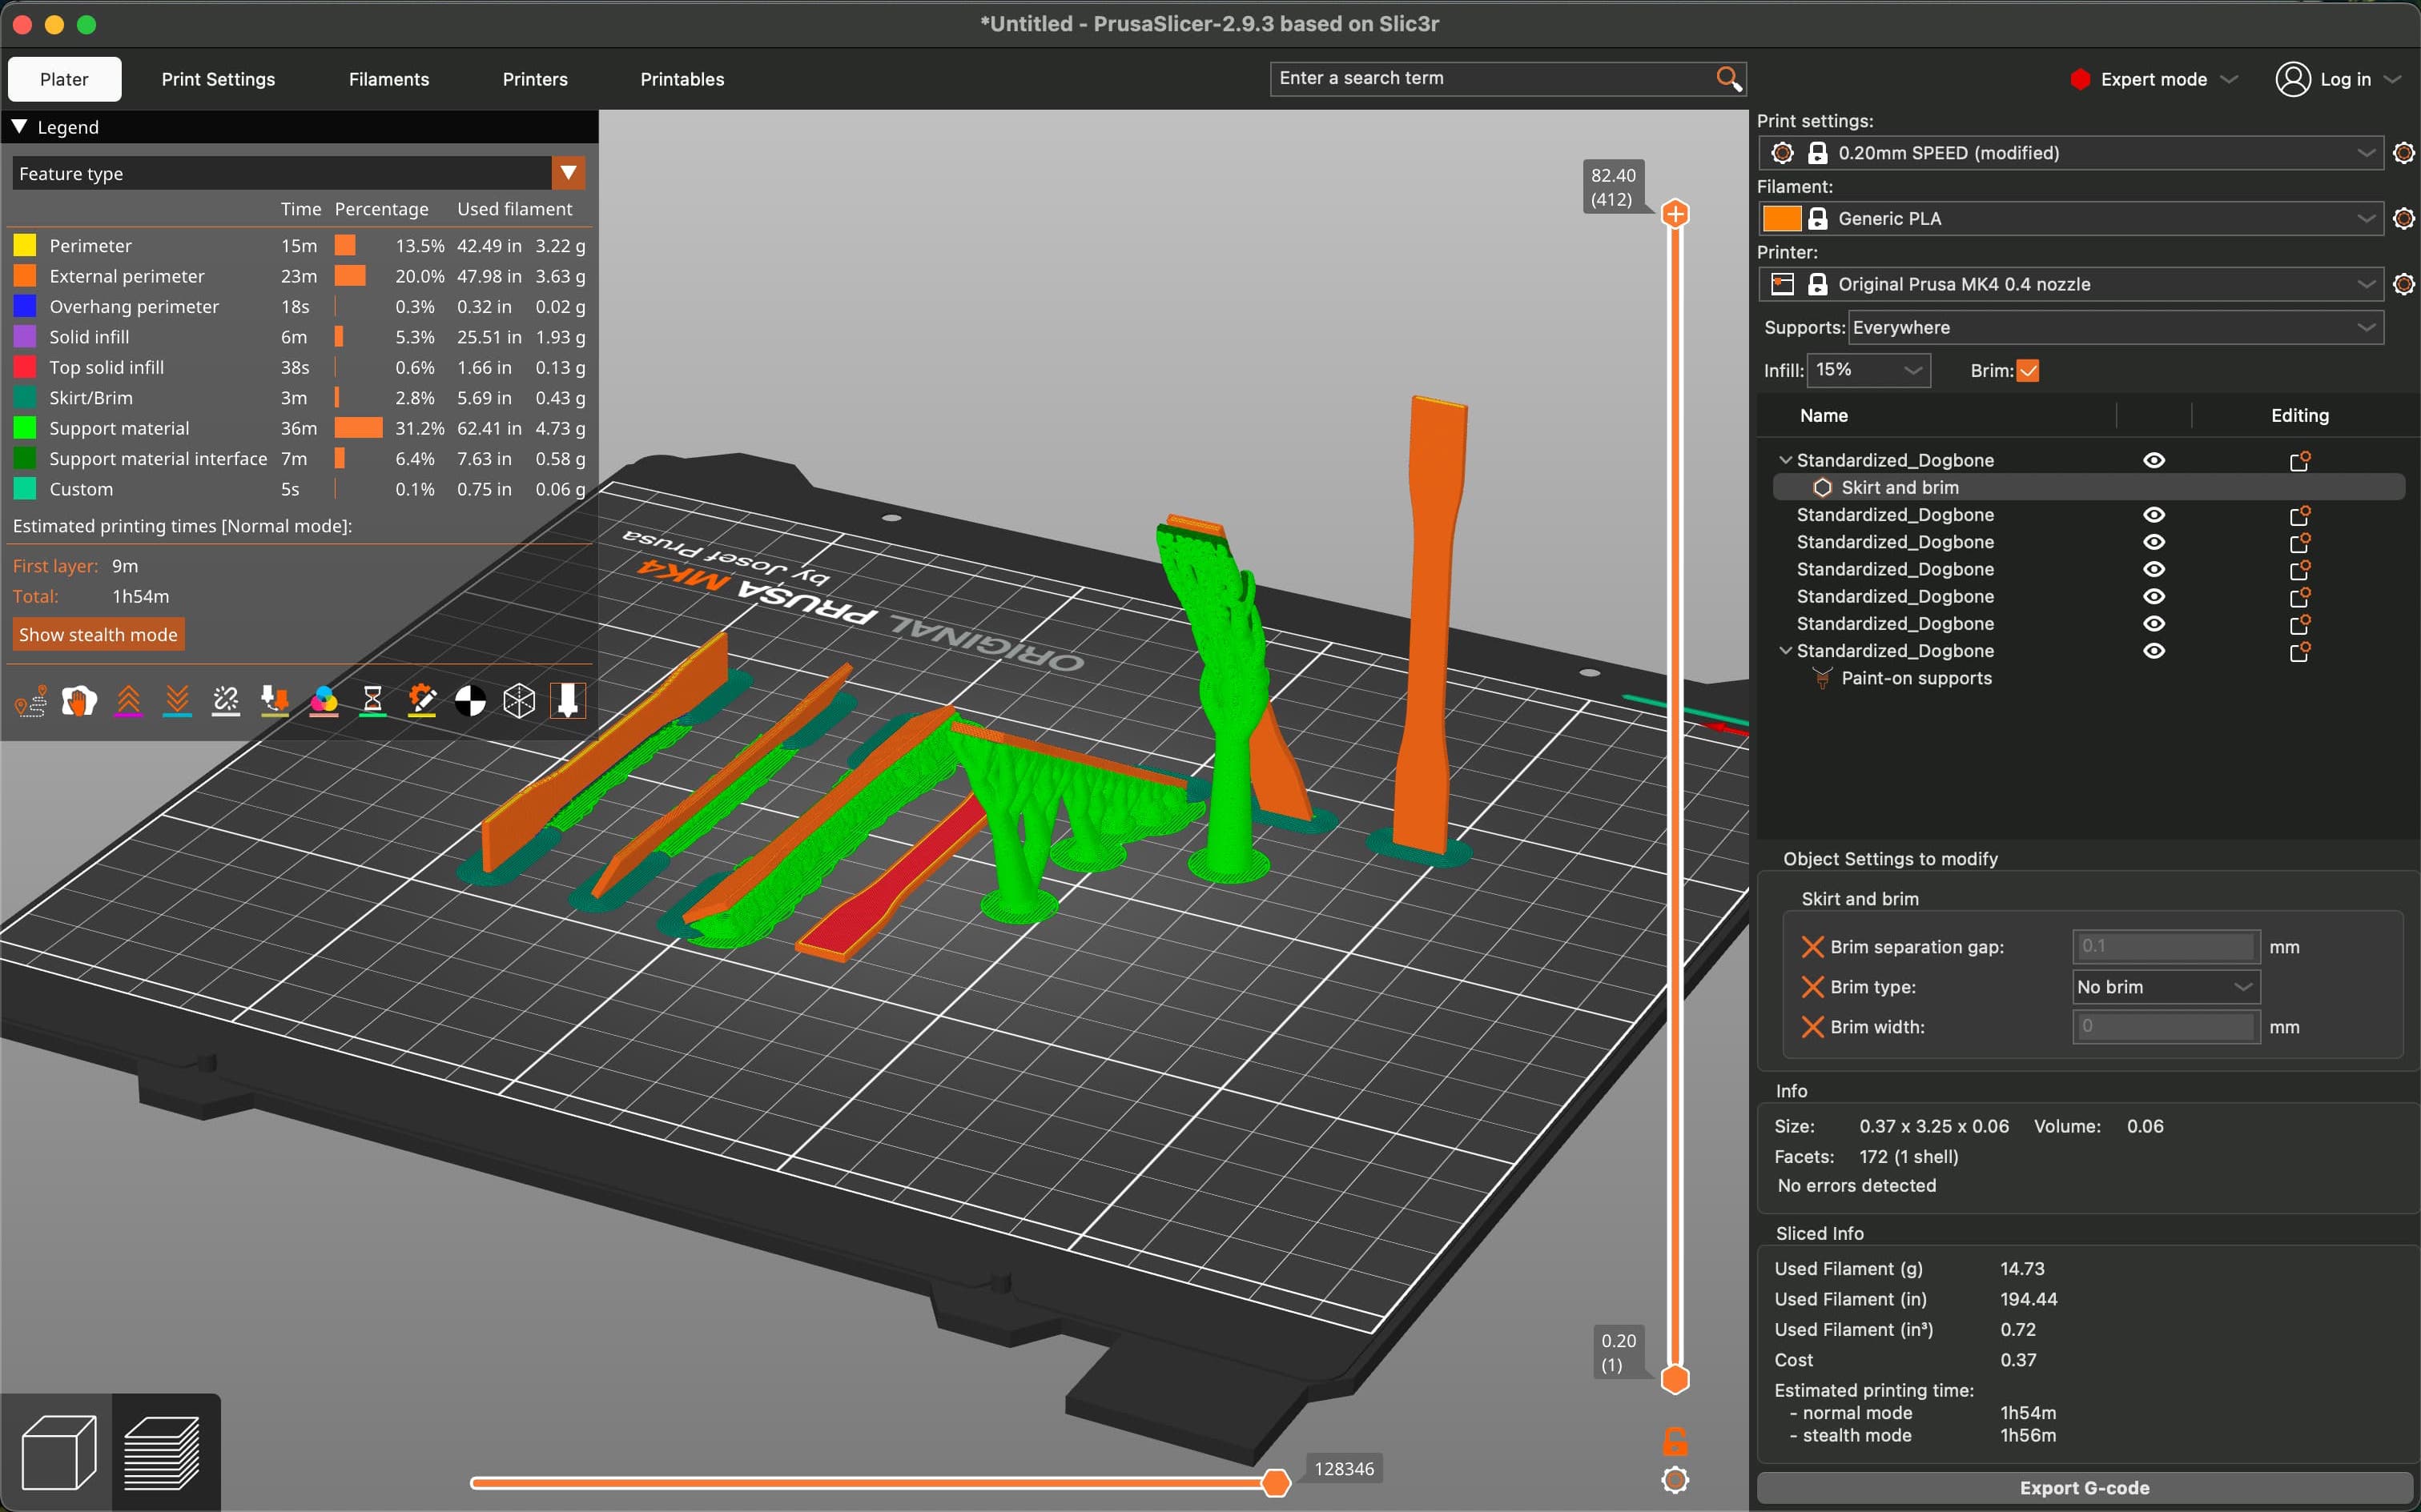Toggle retractions visibility icon
The height and width of the screenshot is (1512, 2421).
(x=128, y=701)
